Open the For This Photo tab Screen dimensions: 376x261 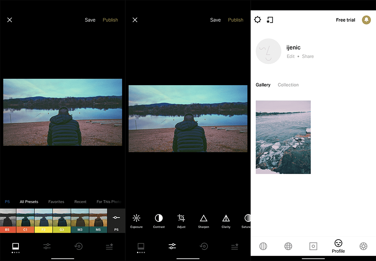coord(109,202)
